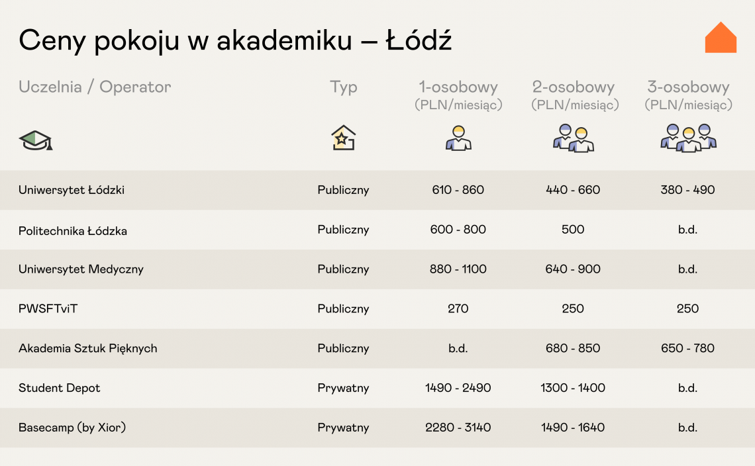The width and height of the screenshot is (755, 466).
Task: Select the Uniwersytet Łódzki row name
Action: tap(72, 190)
